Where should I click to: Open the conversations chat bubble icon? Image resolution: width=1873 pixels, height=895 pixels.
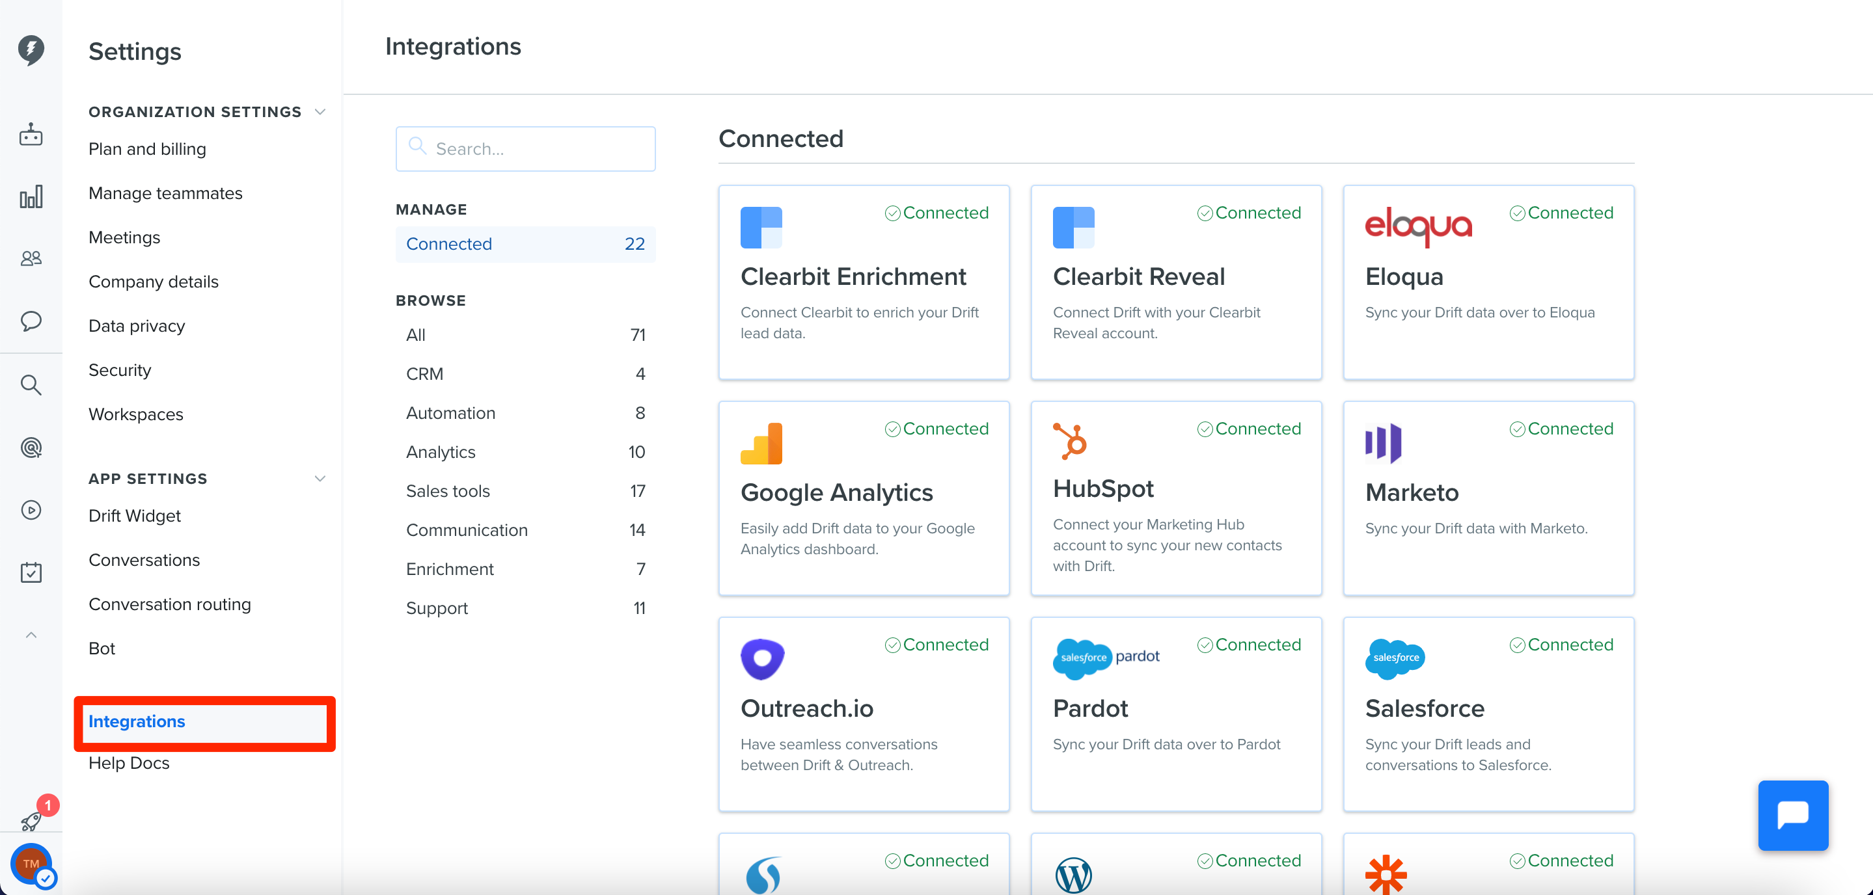pyautogui.click(x=31, y=322)
